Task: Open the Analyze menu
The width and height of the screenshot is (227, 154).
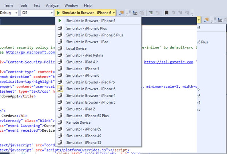Action: (x=52, y=5)
